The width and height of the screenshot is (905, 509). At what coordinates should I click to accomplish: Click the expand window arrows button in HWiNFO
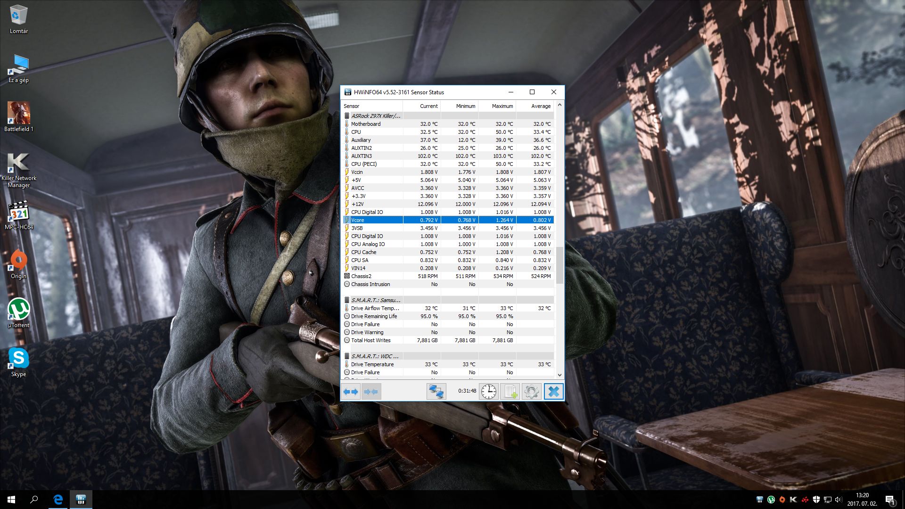click(x=351, y=392)
